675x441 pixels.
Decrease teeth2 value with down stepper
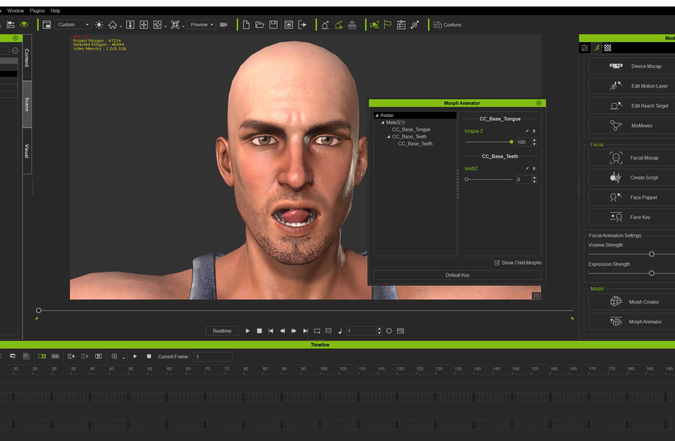pos(534,182)
